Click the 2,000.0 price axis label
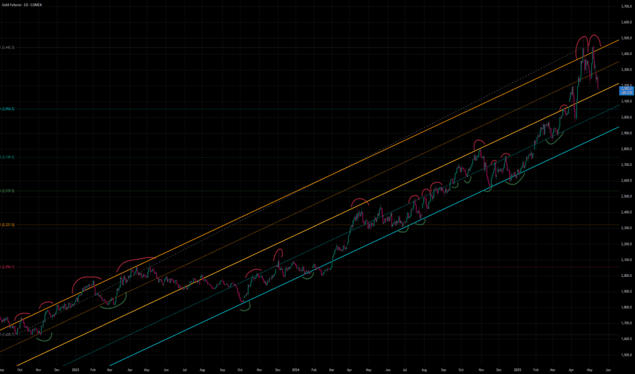This screenshot has width=635, height=374. [x=627, y=276]
